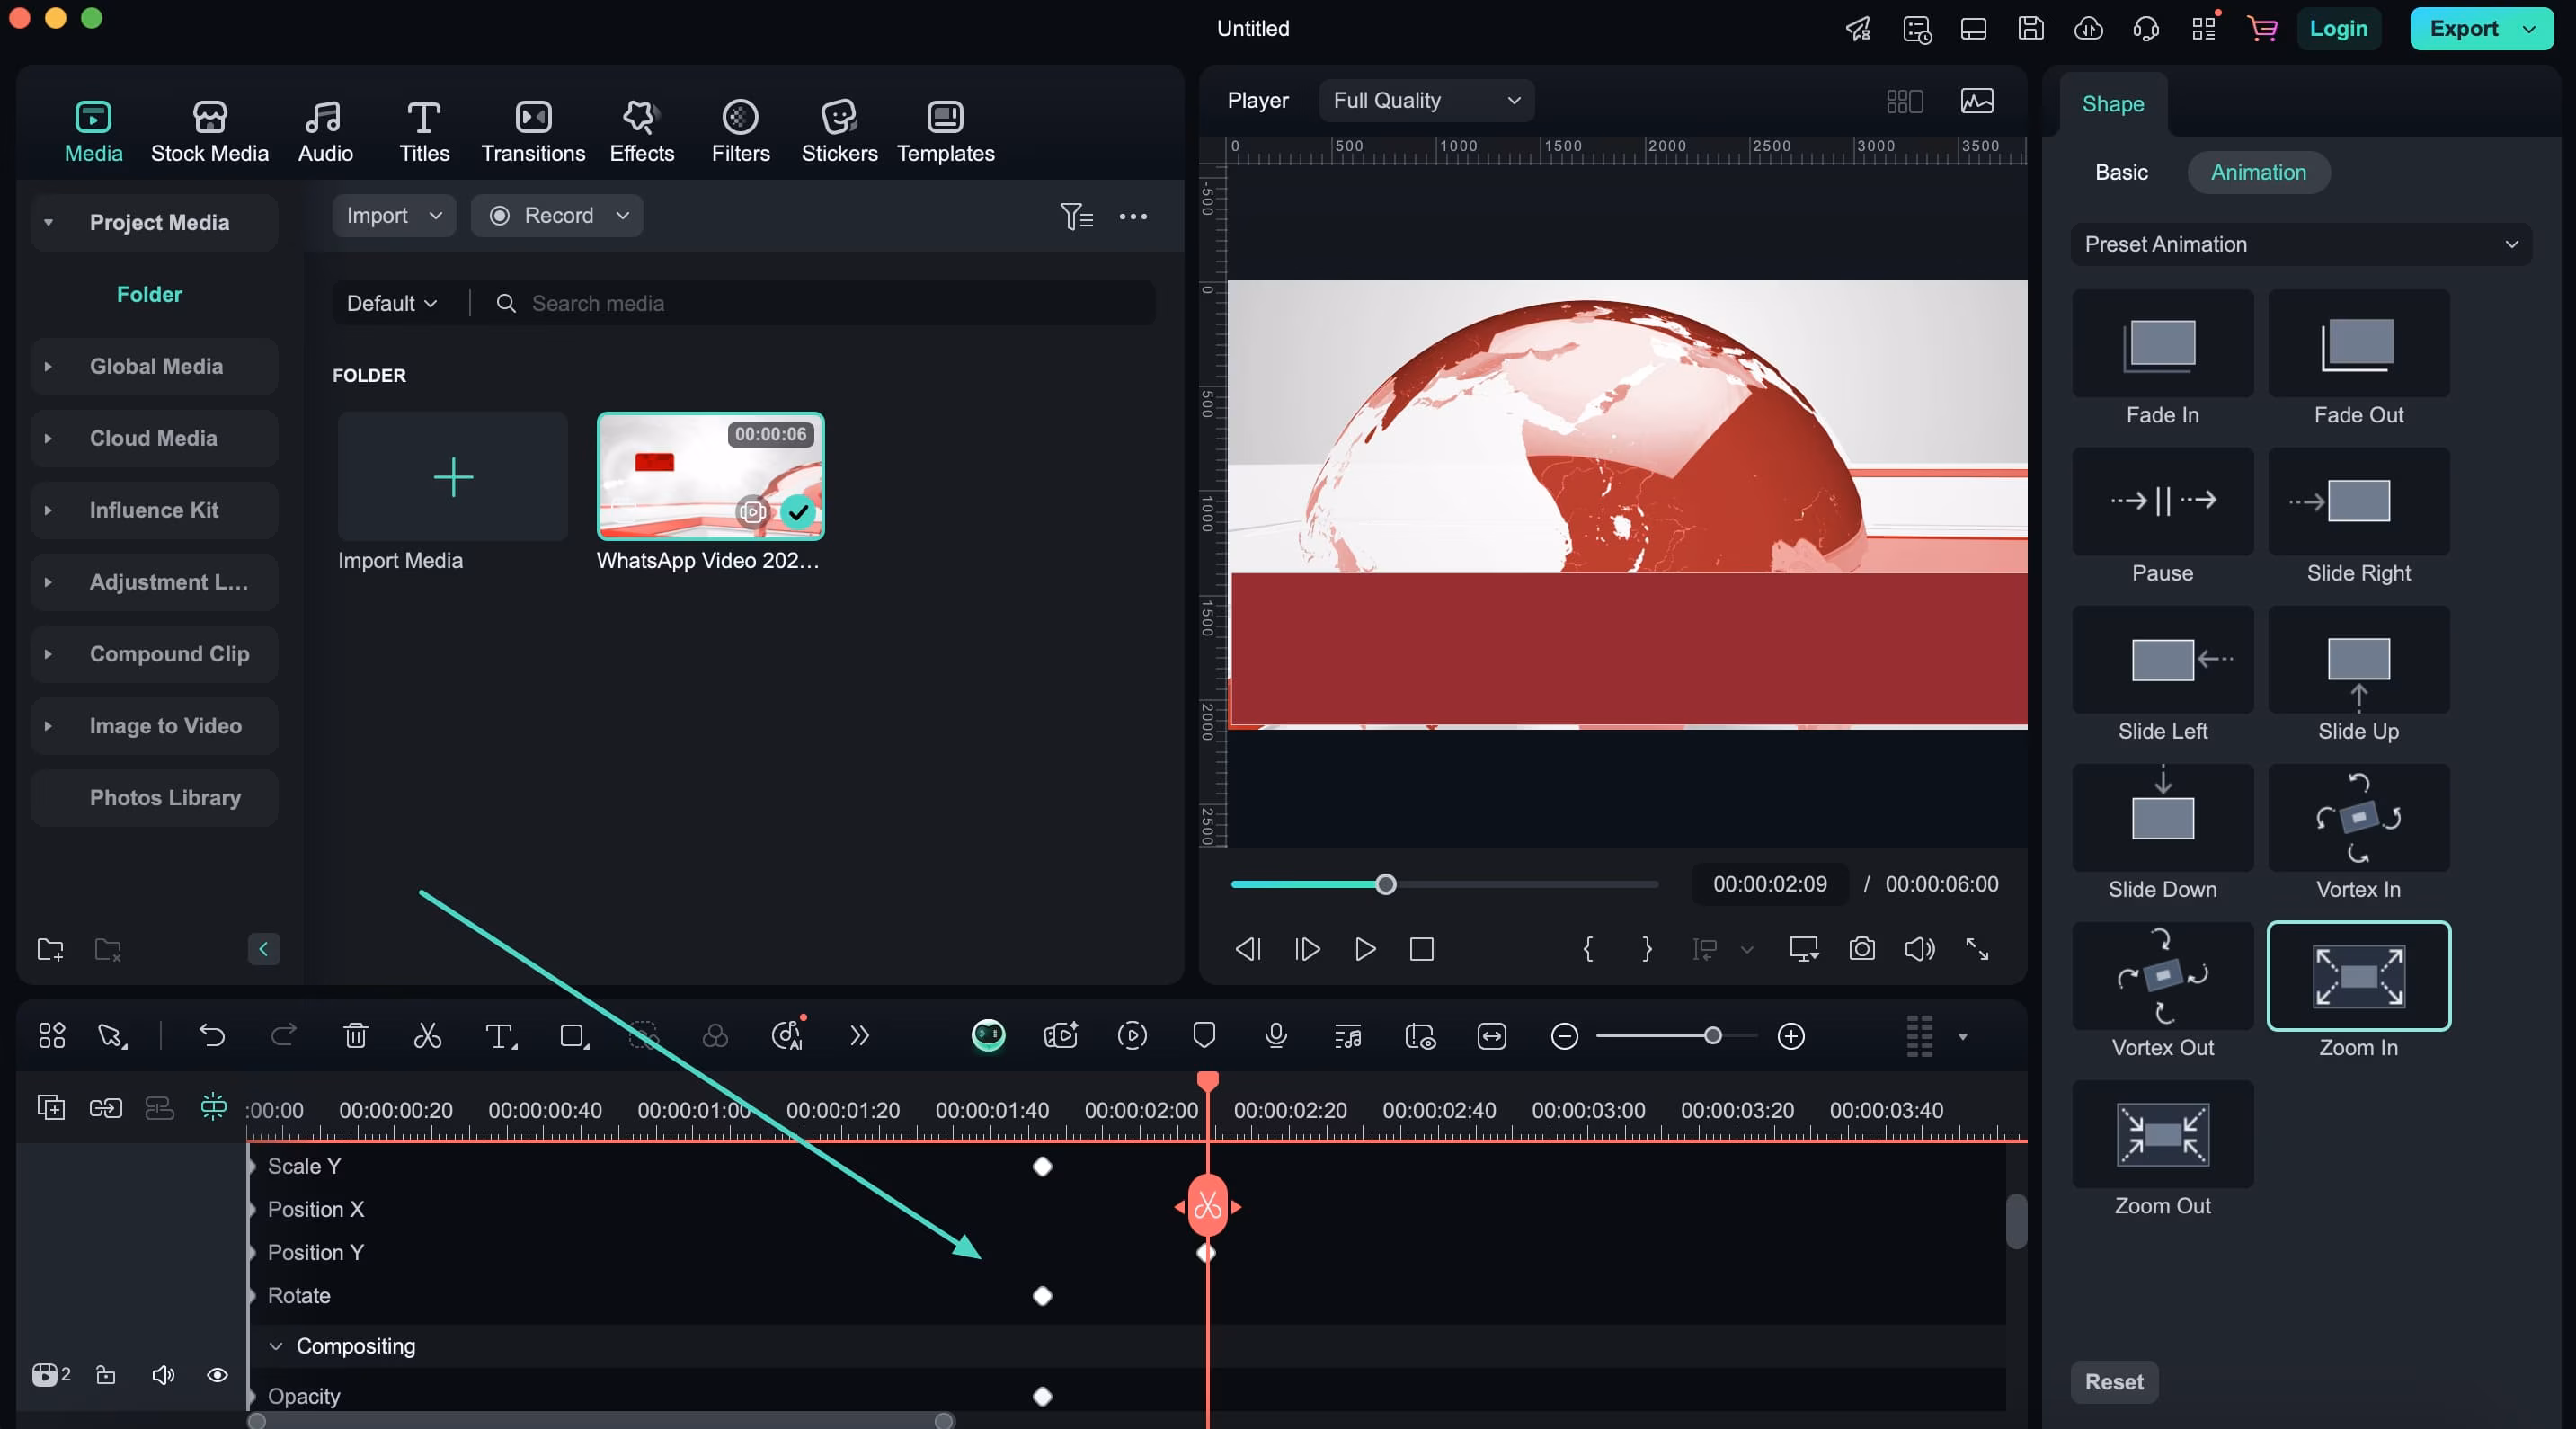Viewport: 2576px width, 1429px height.
Task: Toggle the track lock icon
Action: tap(106, 1375)
